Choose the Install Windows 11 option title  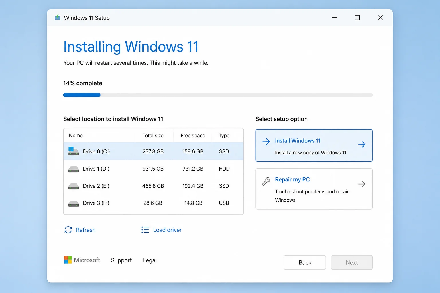pyautogui.click(x=298, y=141)
